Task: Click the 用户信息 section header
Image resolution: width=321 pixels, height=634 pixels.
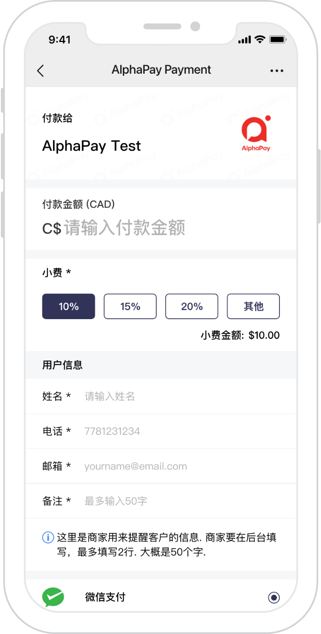Action: [x=63, y=365]
